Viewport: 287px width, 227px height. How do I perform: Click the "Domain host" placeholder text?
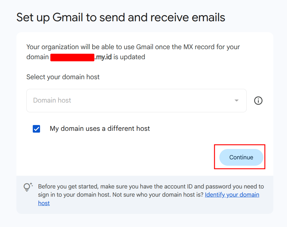coord(52,100)
